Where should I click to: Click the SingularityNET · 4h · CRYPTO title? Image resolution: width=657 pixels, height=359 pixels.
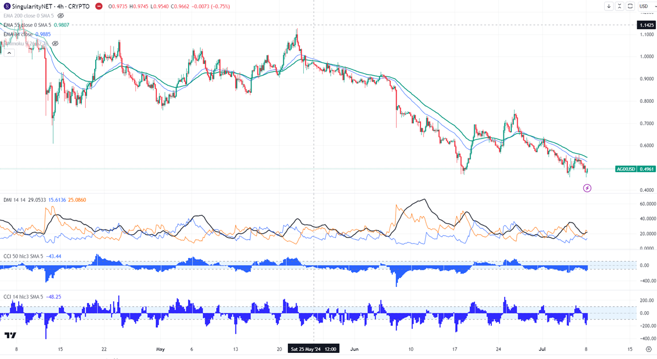coord(51,6)
